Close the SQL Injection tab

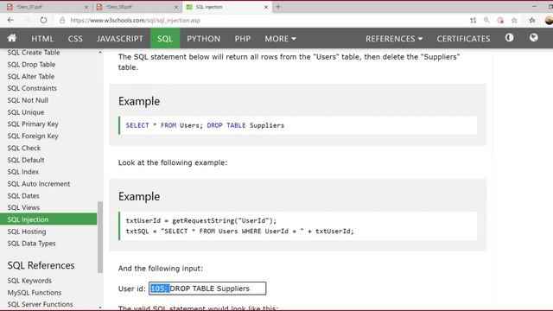tap(266, 7)
